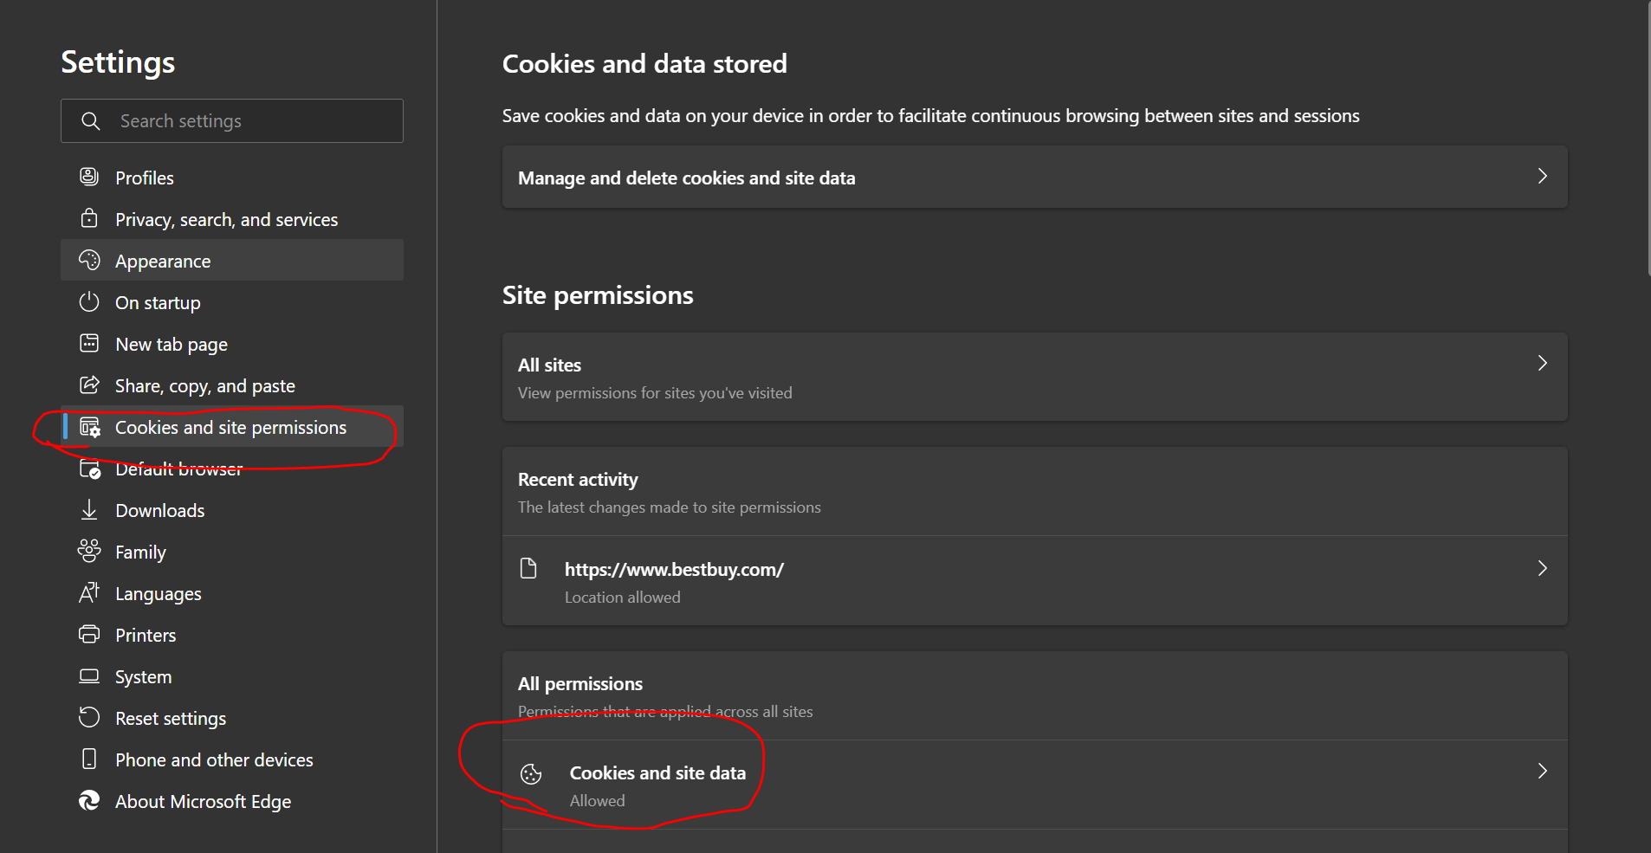The height and width of the screenshot is (853, 1651).
Task: Expand Cookies and site data chevron
Action: (1542, 772)
